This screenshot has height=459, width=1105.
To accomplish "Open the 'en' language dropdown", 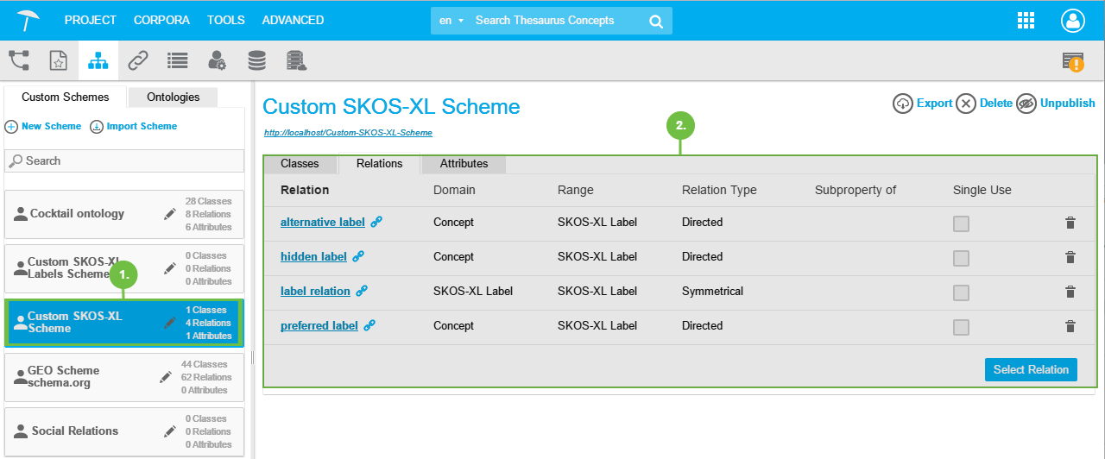I will [x=451, y=21].
